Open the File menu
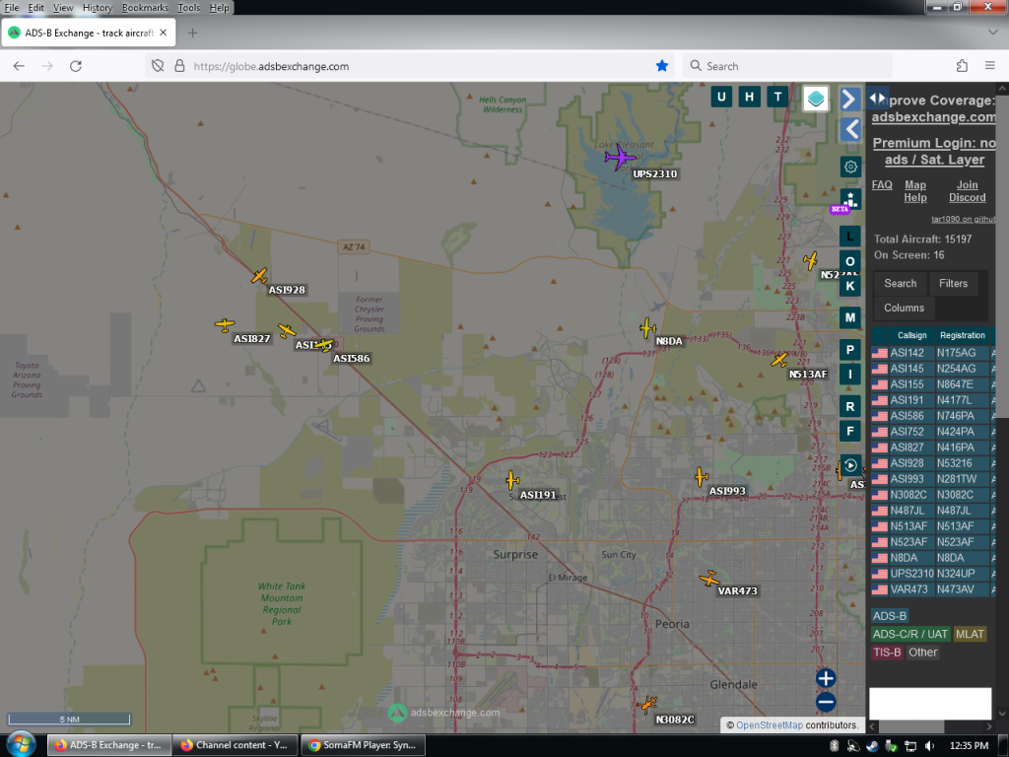 tap(12, 8)
